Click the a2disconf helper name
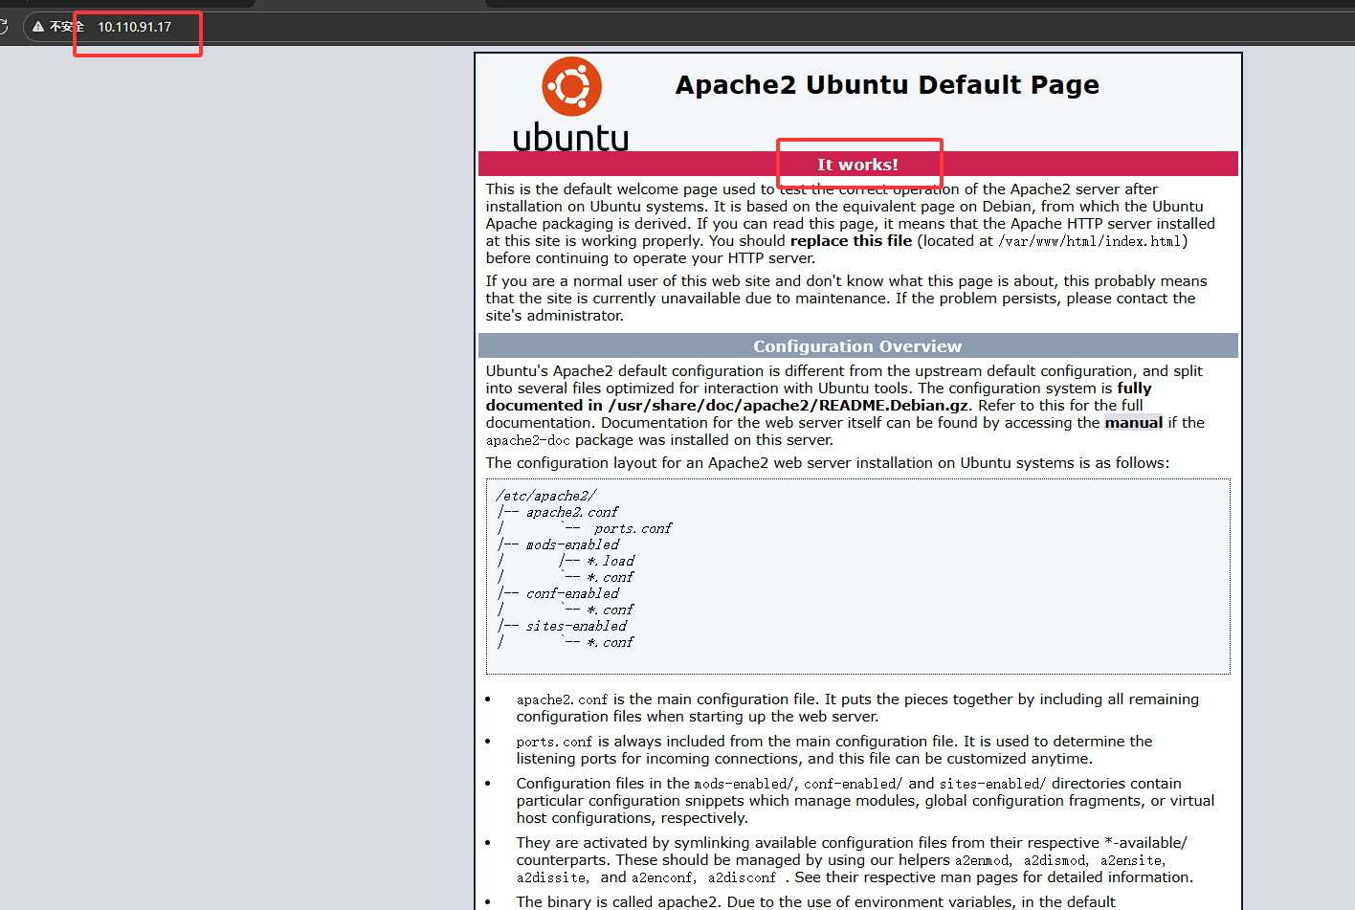 742,877
